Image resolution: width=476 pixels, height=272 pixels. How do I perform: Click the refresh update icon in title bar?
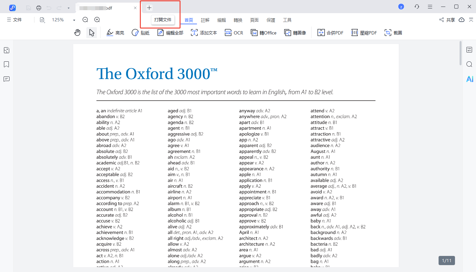pos(417,7)
